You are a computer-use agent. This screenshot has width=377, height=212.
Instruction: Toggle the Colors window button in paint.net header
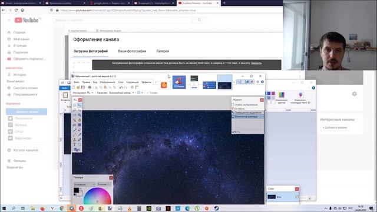coord(252,82)
